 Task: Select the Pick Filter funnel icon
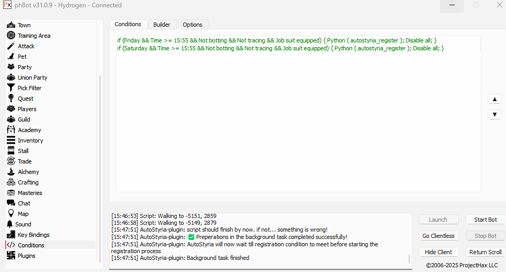click(10, 88)
